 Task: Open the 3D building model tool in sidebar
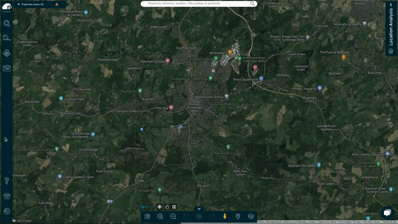click(x=7, y=53)
